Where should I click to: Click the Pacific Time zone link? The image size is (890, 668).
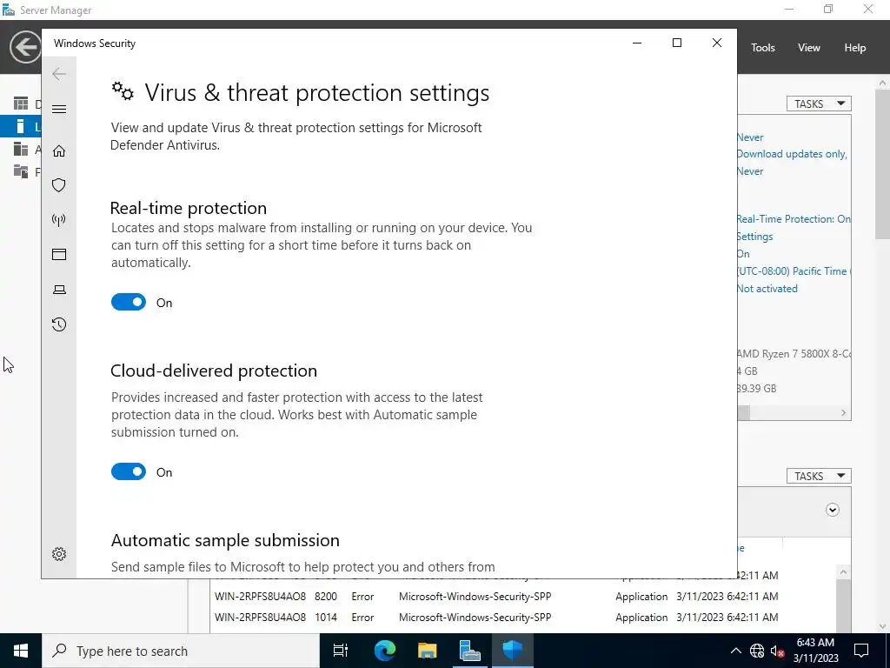[x=793, y=271]
